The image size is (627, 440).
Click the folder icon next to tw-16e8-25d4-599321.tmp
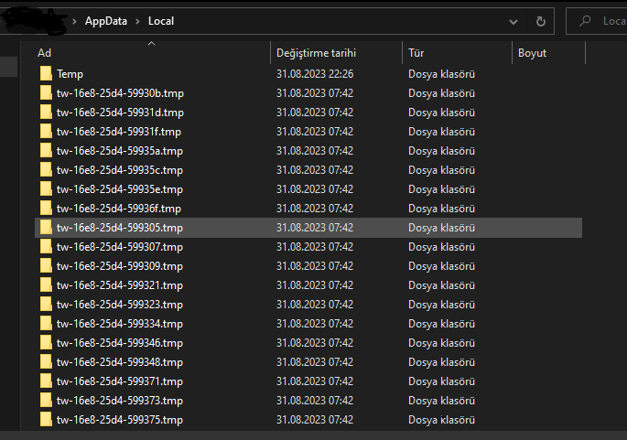(46, 285)
